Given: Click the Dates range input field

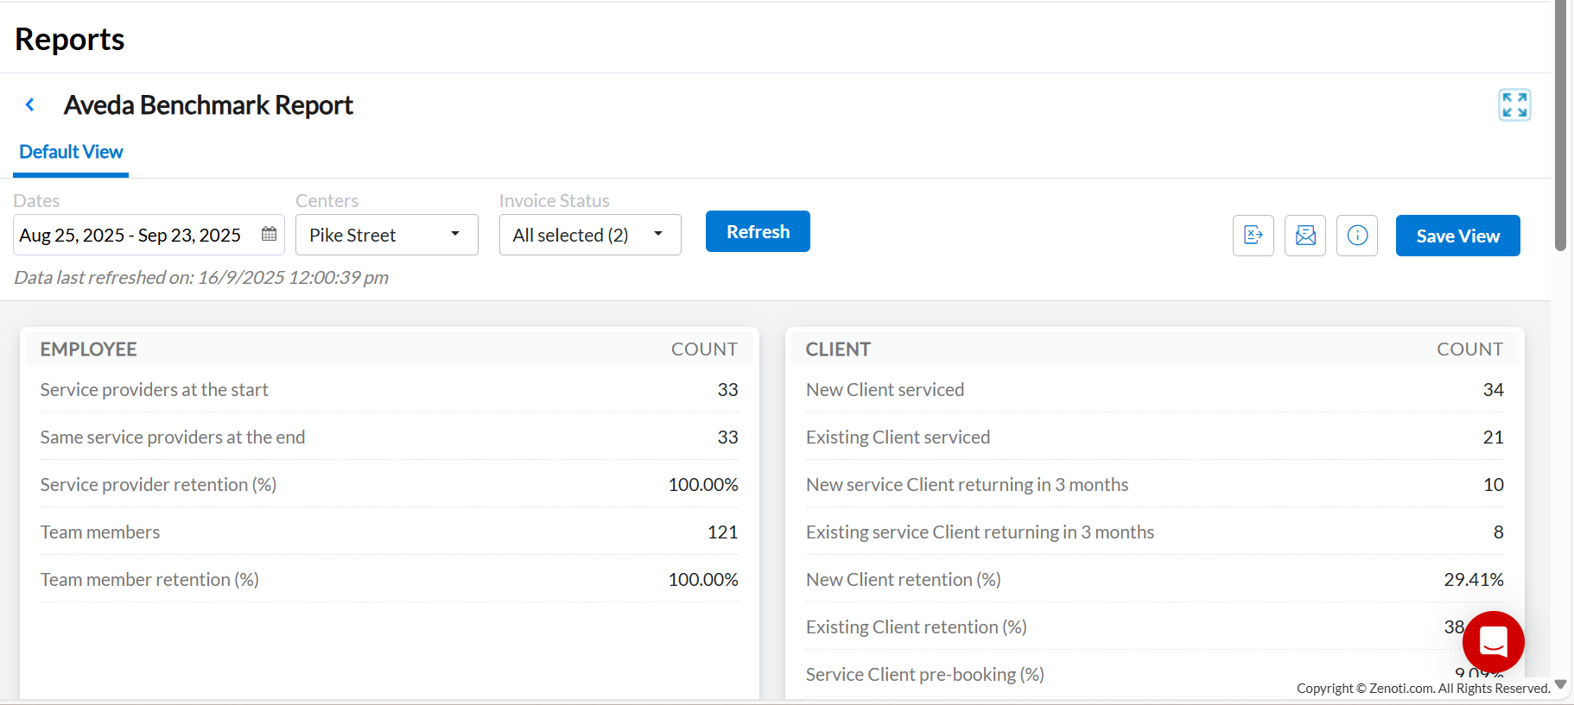Looking at the screenshot, I should tap(134, 236).
